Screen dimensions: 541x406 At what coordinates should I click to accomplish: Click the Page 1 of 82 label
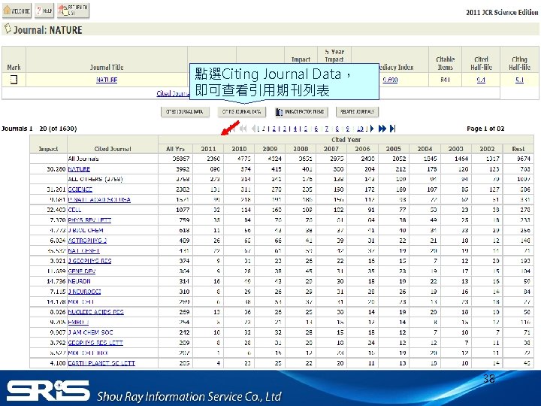pos(485,129)
